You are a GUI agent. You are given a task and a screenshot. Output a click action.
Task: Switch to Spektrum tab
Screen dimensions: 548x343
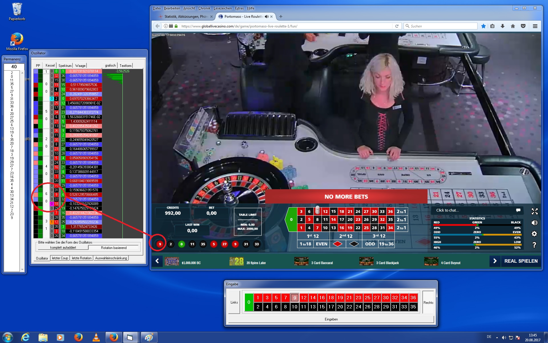65,65
